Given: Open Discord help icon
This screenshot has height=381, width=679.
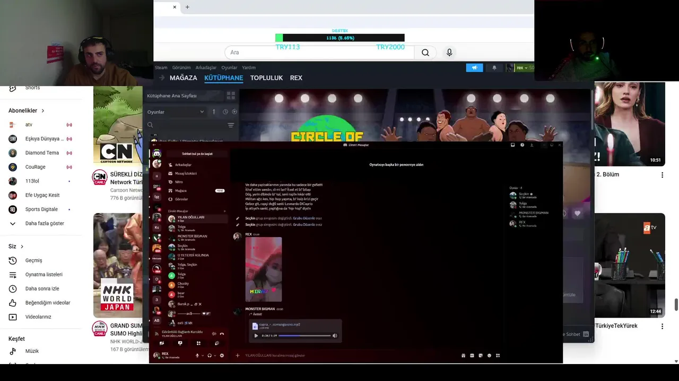Looking at the screenshot, I should tap(523, 145).
